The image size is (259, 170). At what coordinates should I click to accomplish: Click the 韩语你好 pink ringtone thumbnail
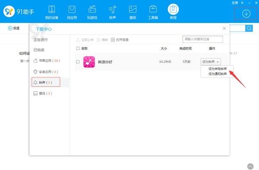pos(89,62)
